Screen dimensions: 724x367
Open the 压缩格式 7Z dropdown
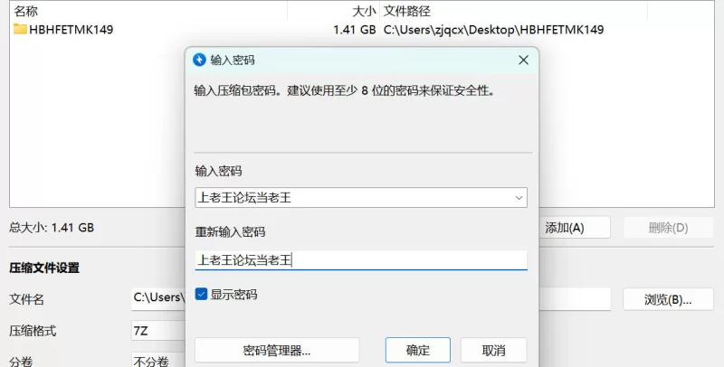pyautogui.click(x=158, y=331)
